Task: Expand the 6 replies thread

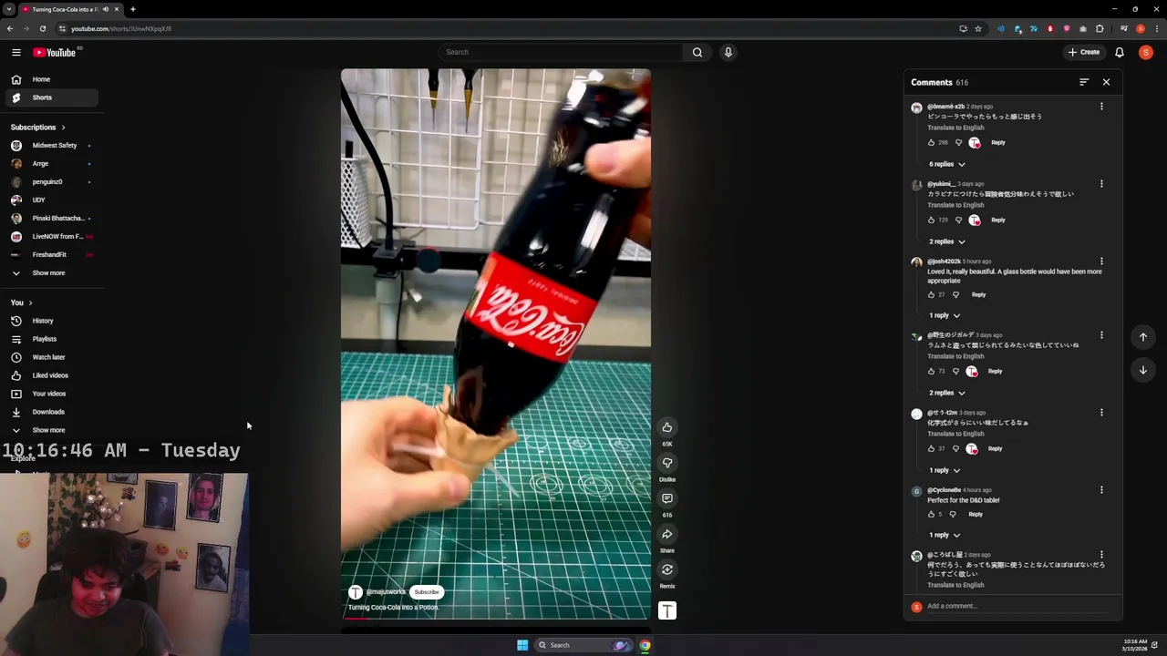Action: click(946, 164)
